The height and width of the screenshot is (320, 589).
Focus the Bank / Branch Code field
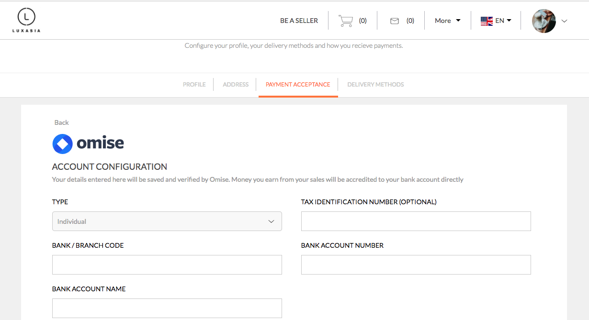pos(167,265)
